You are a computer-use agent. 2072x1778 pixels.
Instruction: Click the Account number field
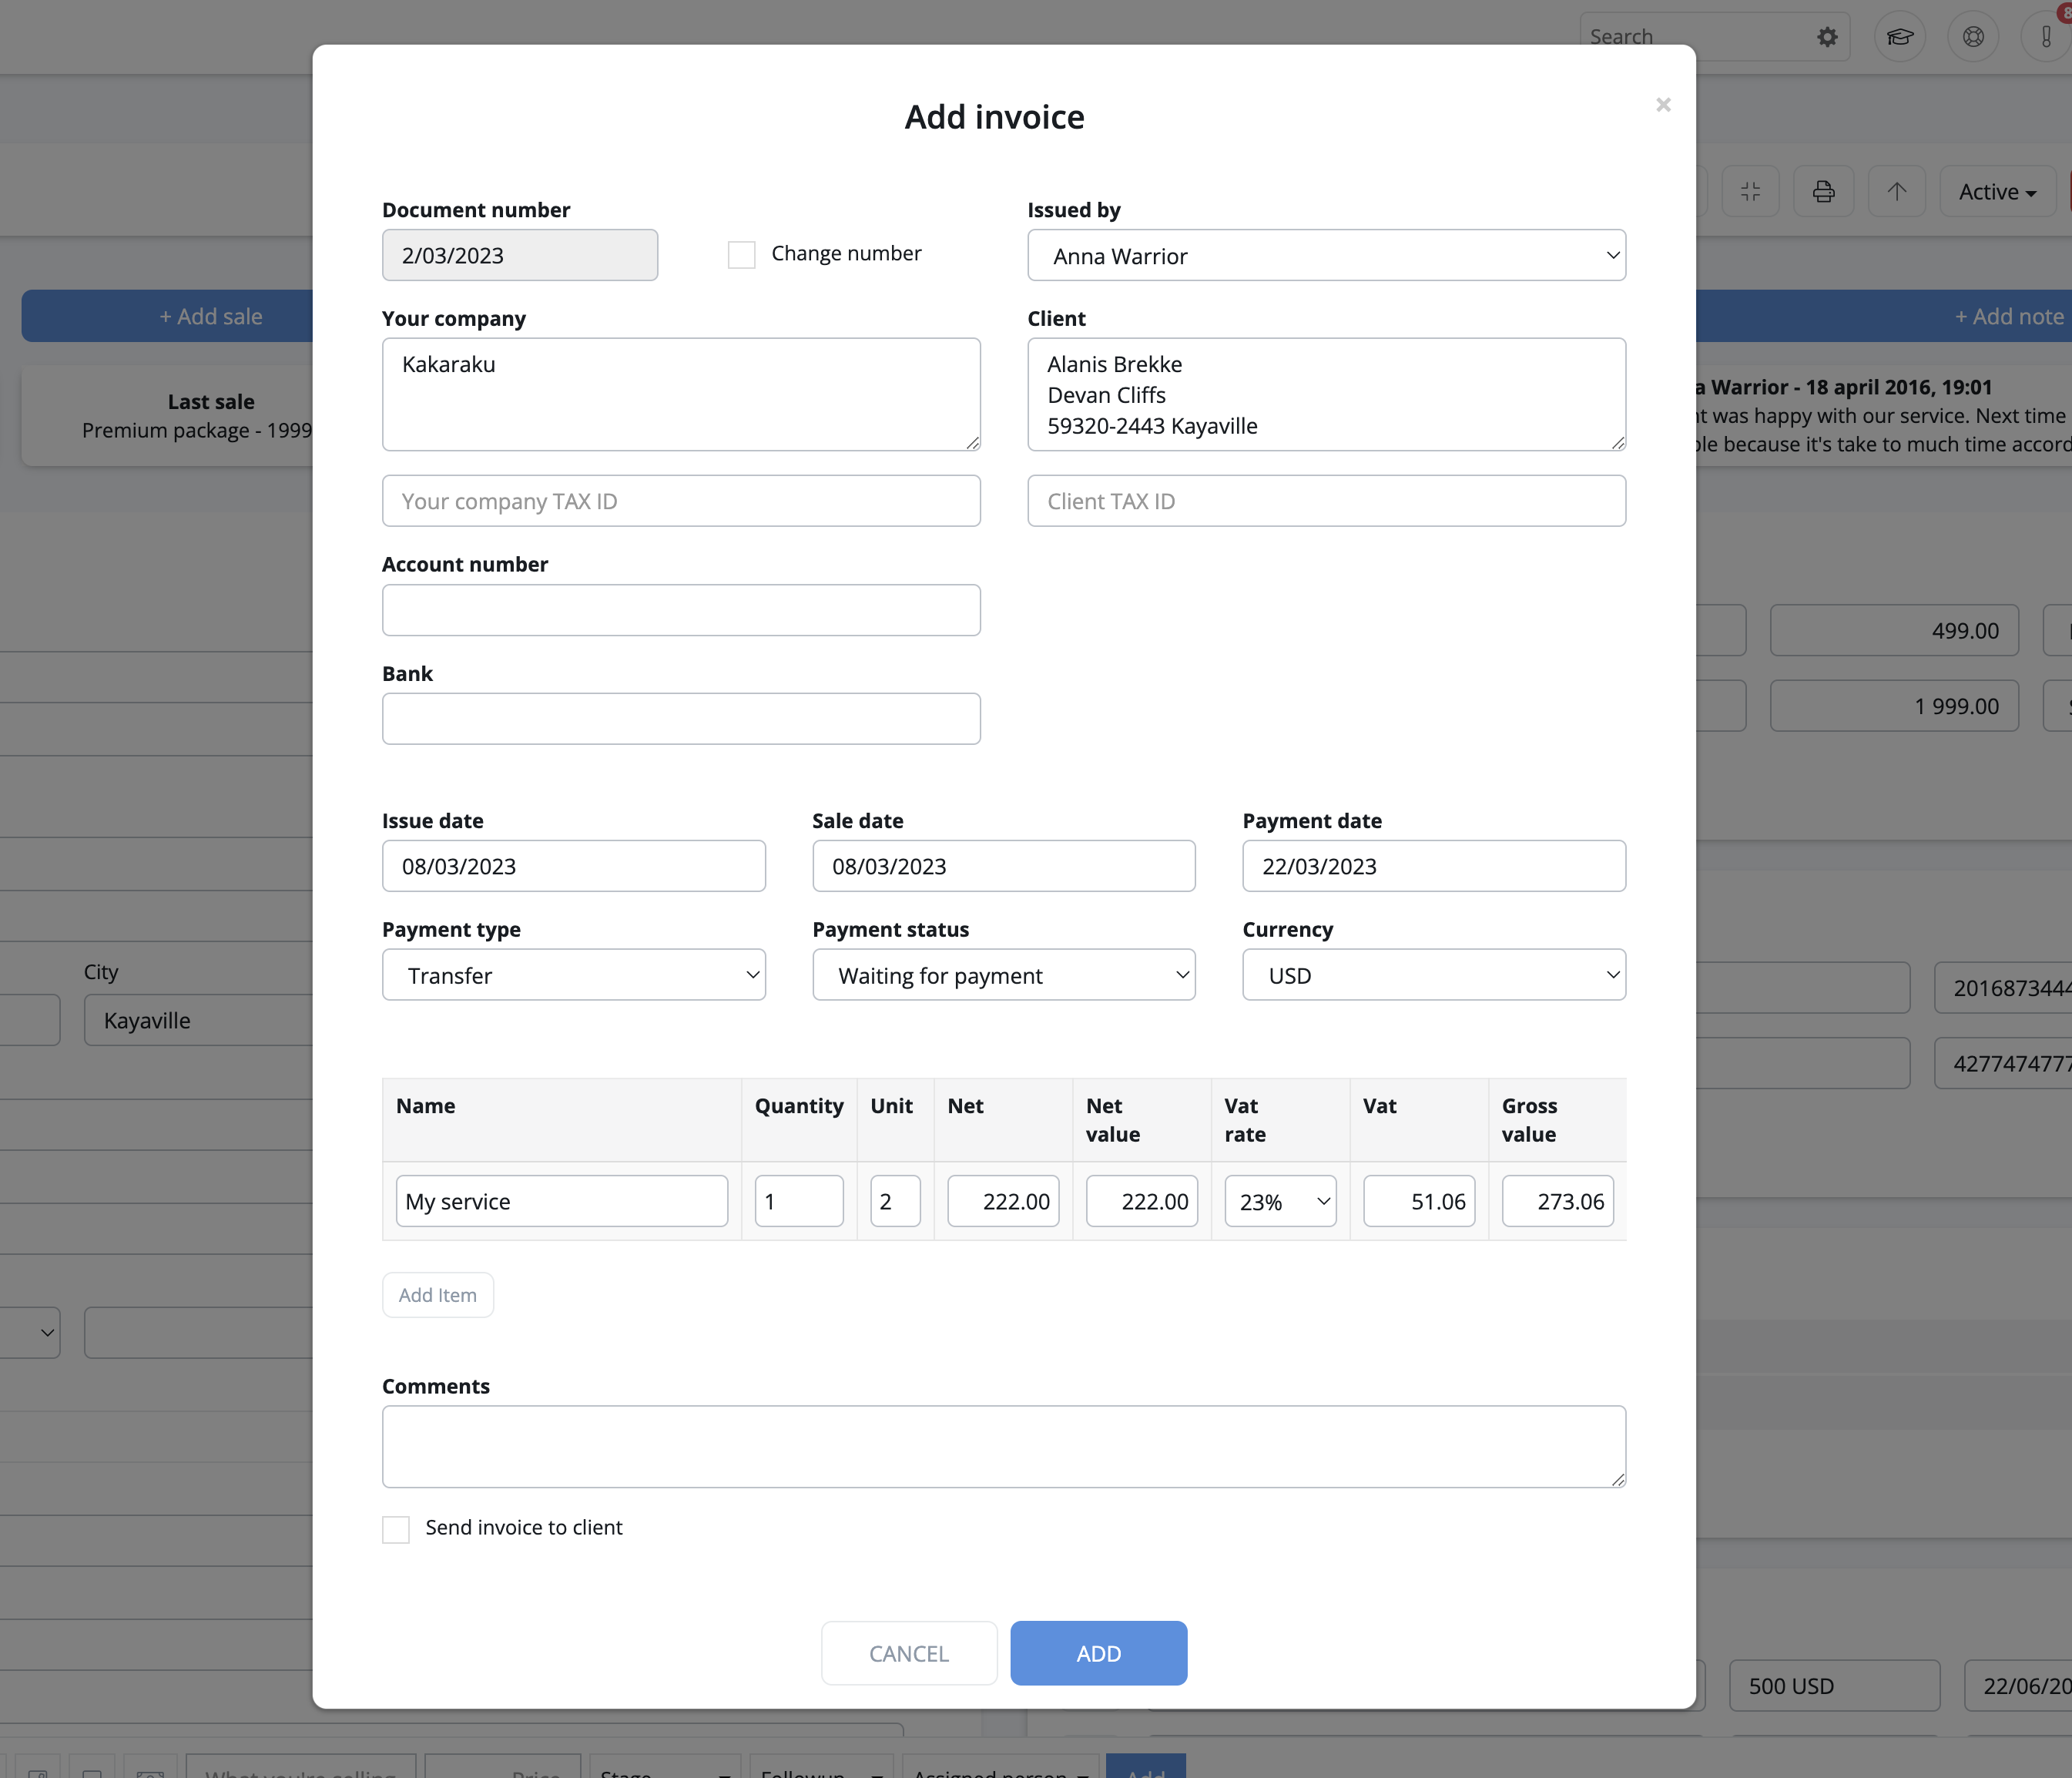point(681,610)
